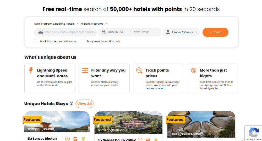Open Hotel Program & Booking Portals dropdown
This screenshot has width=262, height=141.
point(56,24)
